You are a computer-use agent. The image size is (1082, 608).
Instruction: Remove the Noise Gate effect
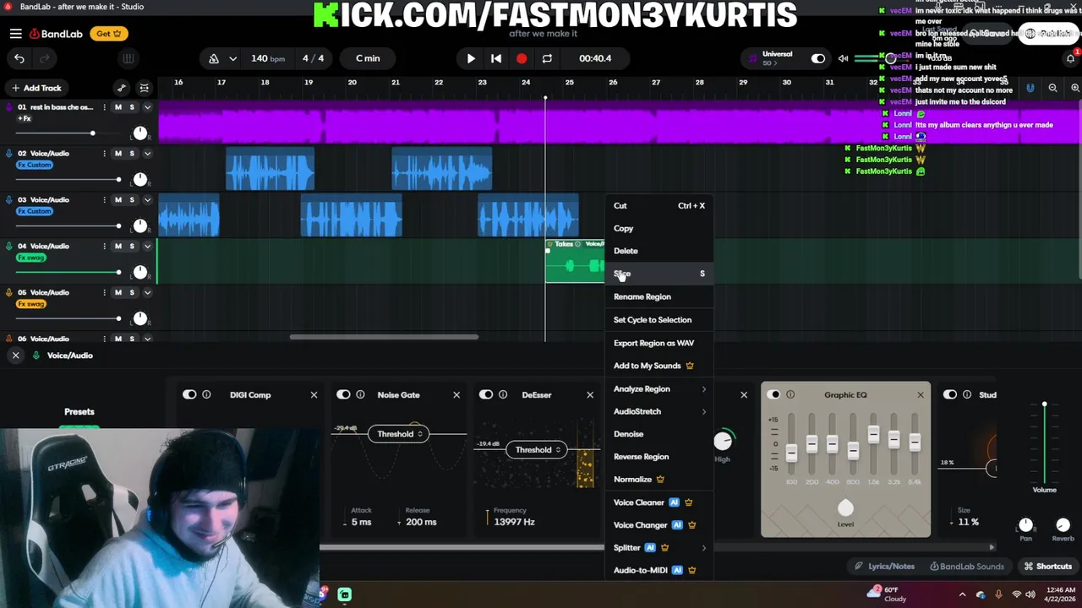(x=456, y=394)
